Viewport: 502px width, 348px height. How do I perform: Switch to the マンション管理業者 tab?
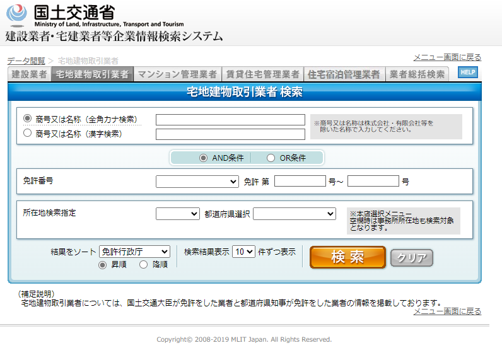tap(177, 74)
